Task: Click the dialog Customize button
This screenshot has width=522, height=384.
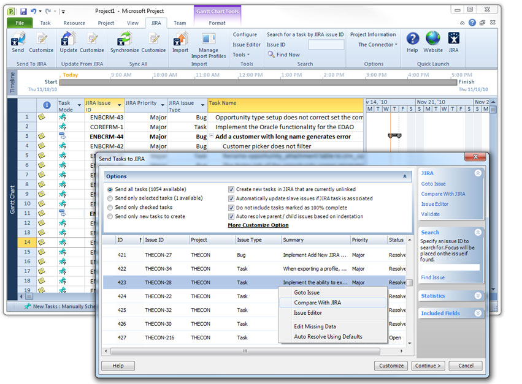Action: click(391, 366)
